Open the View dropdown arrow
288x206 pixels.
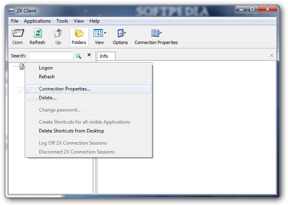click(105, 33)
